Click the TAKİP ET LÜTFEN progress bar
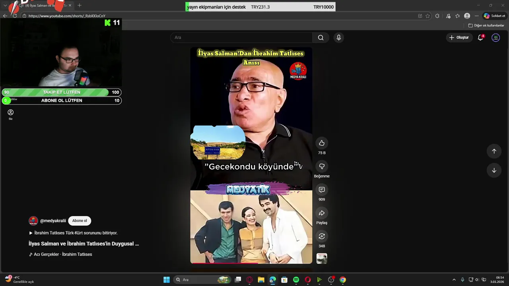 pyautogui.click(x=62, y=92)
